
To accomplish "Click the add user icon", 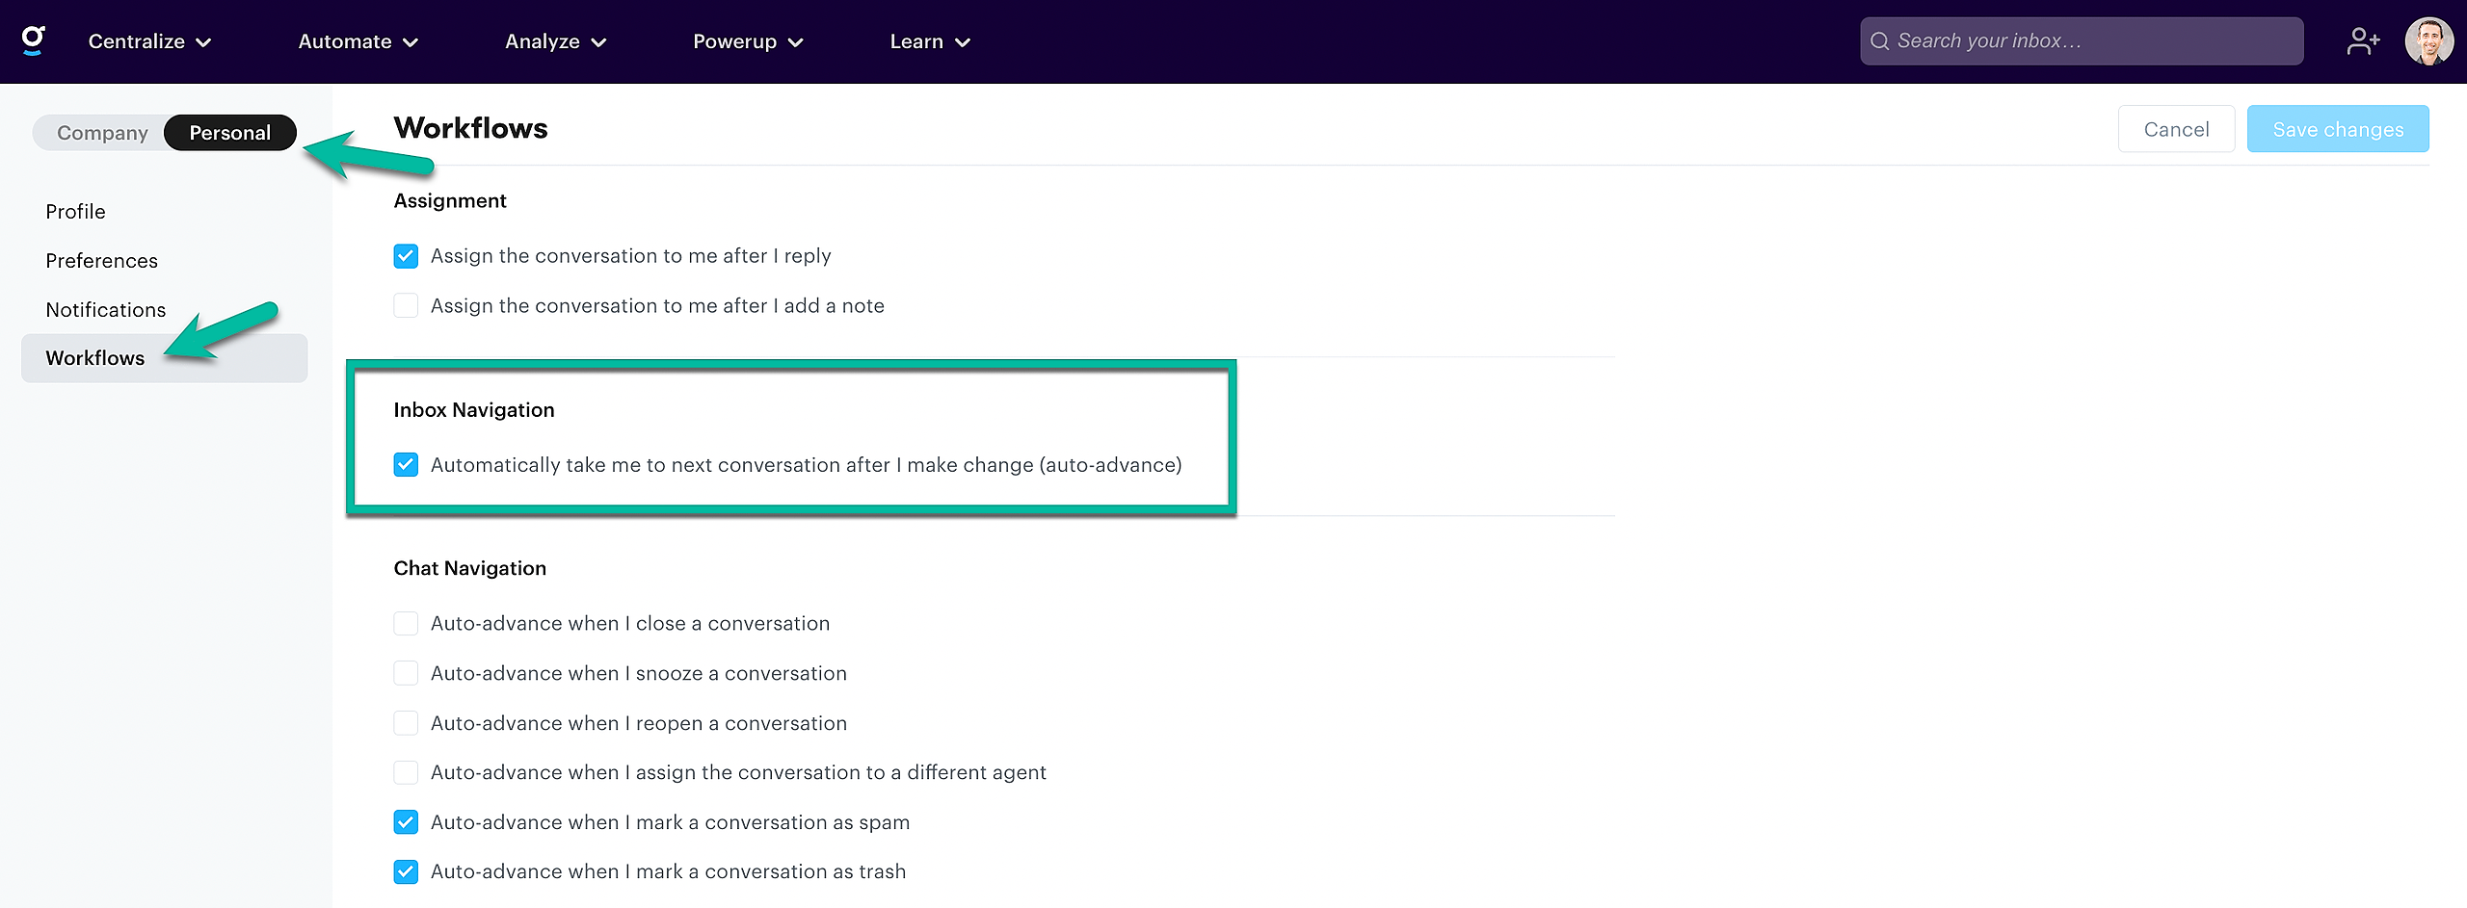I will coord(2363,41).
